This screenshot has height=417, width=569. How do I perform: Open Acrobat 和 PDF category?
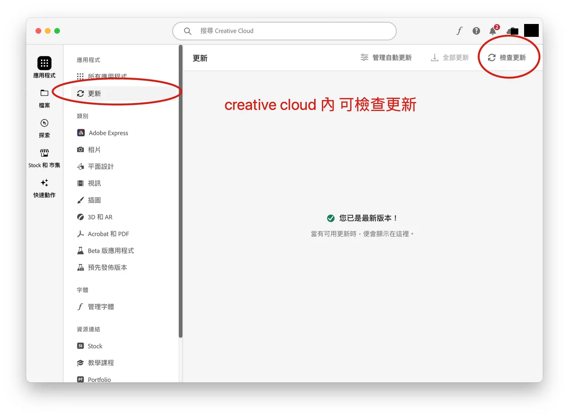[x=125, y=234]
